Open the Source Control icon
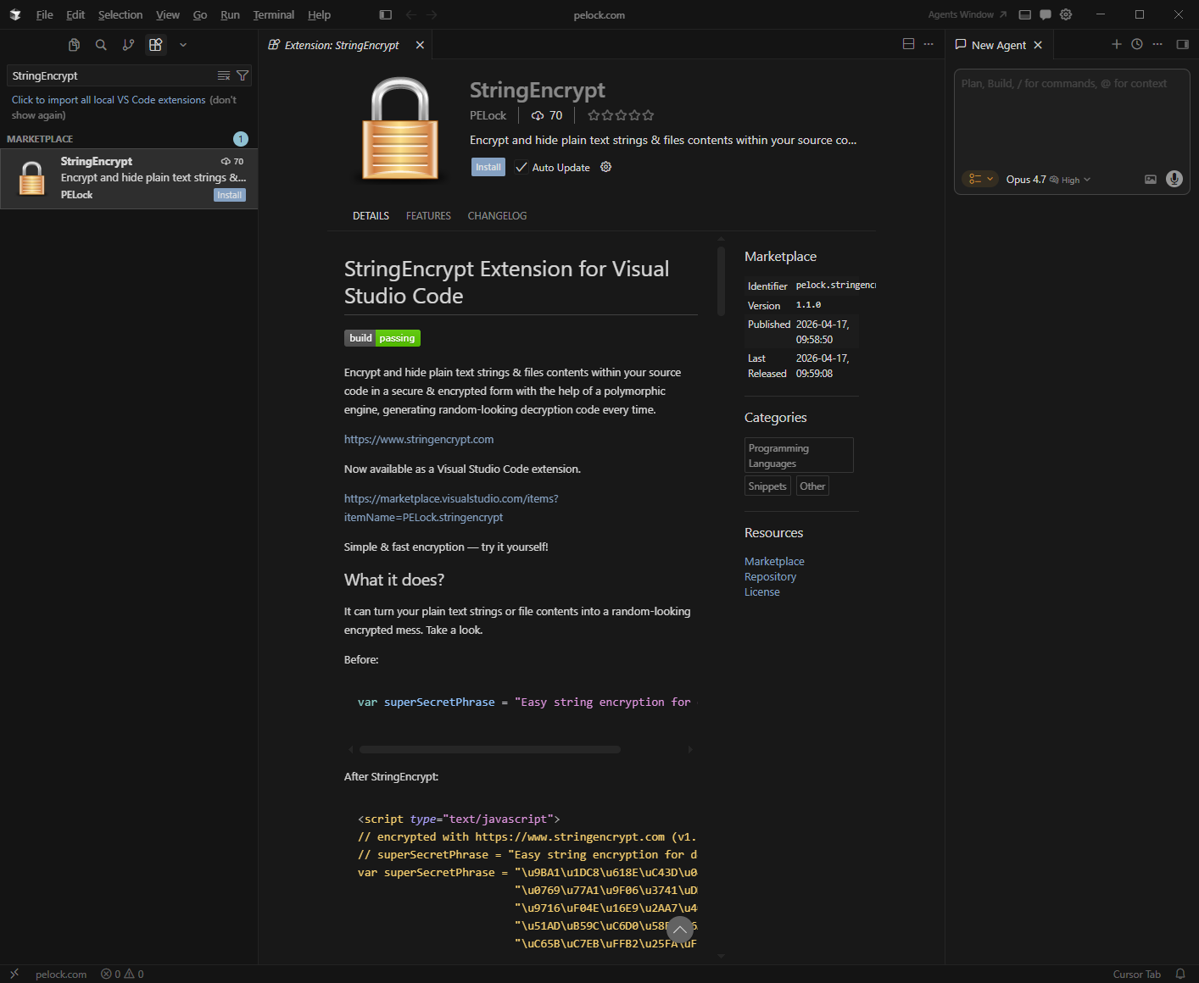 [x=128, y=45]
